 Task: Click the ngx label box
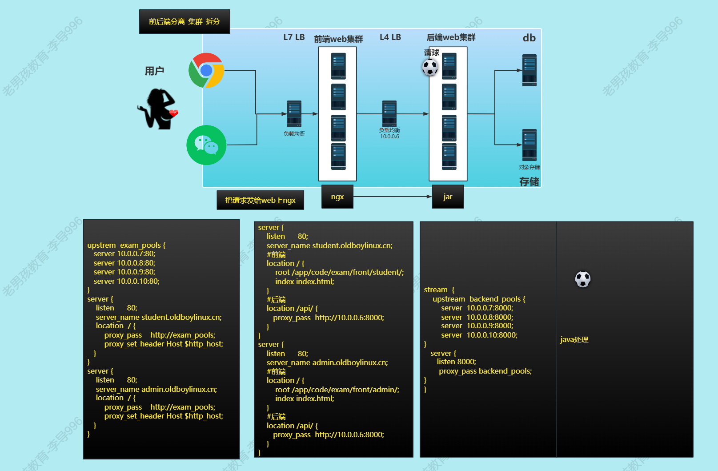click(x=337, y=197)
